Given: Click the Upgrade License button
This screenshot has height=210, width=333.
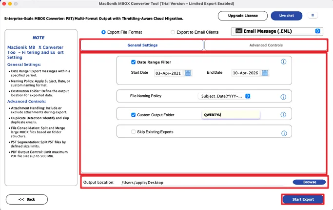Looking at the screenshot, I should click(x=243, y=16).
